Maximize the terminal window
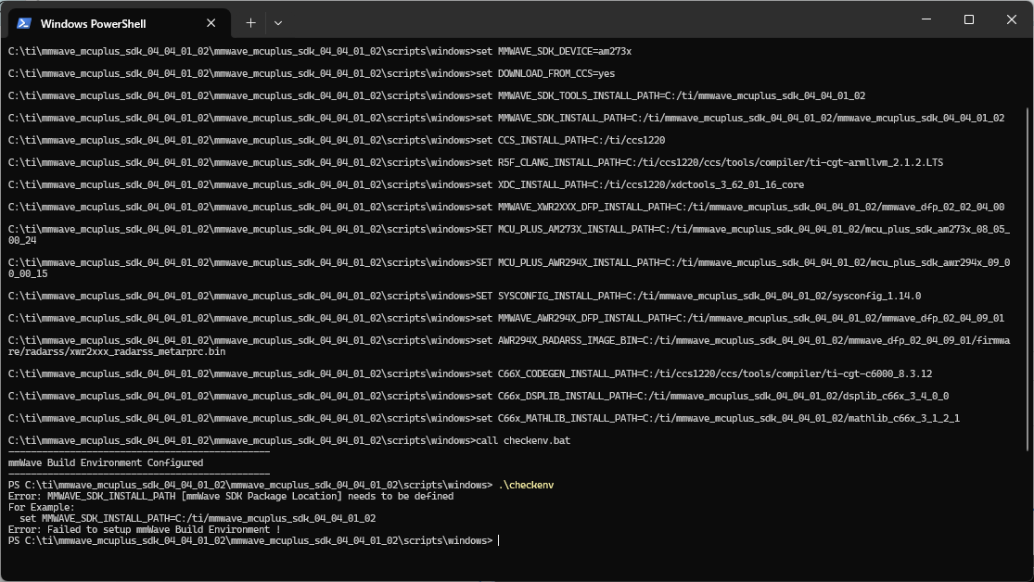 click(969, 19)
